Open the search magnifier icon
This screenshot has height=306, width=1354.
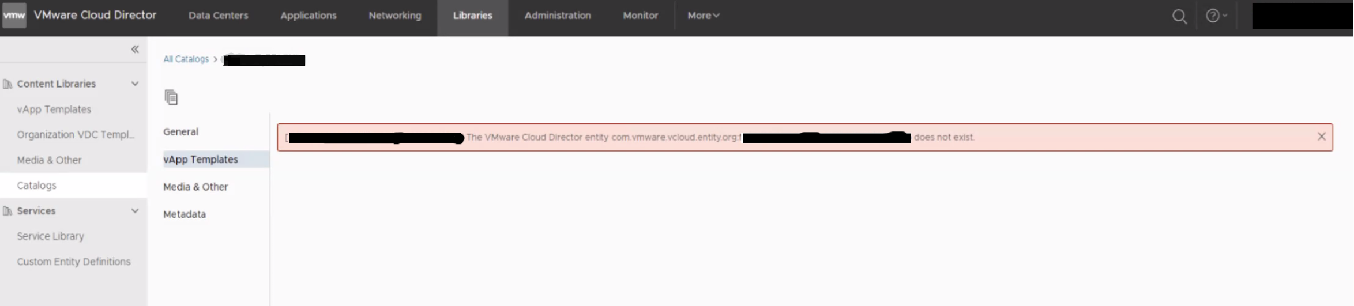pyautogui.click(x=1180, y=16)
